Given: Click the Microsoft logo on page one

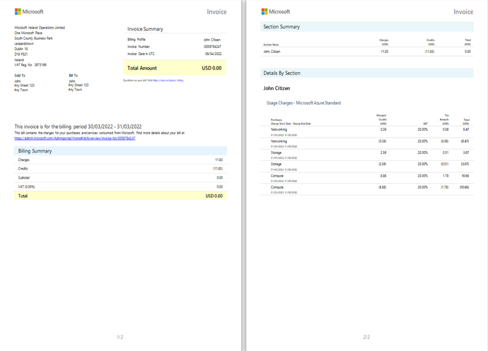Looking at the screenshot, I should click(x=29, y=11).
